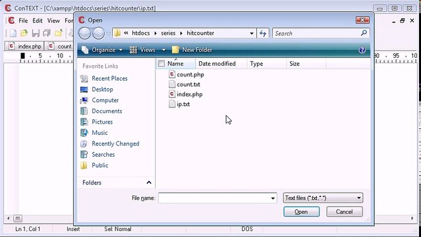Screen dimensions: 421x237
Task: Click the Open button in dialog
Action: click(x=302, y=212)
